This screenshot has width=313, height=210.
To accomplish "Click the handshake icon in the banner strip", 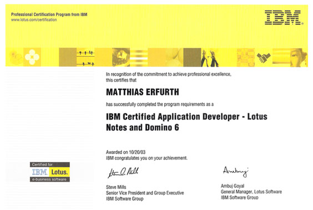I will click(264, 57).
